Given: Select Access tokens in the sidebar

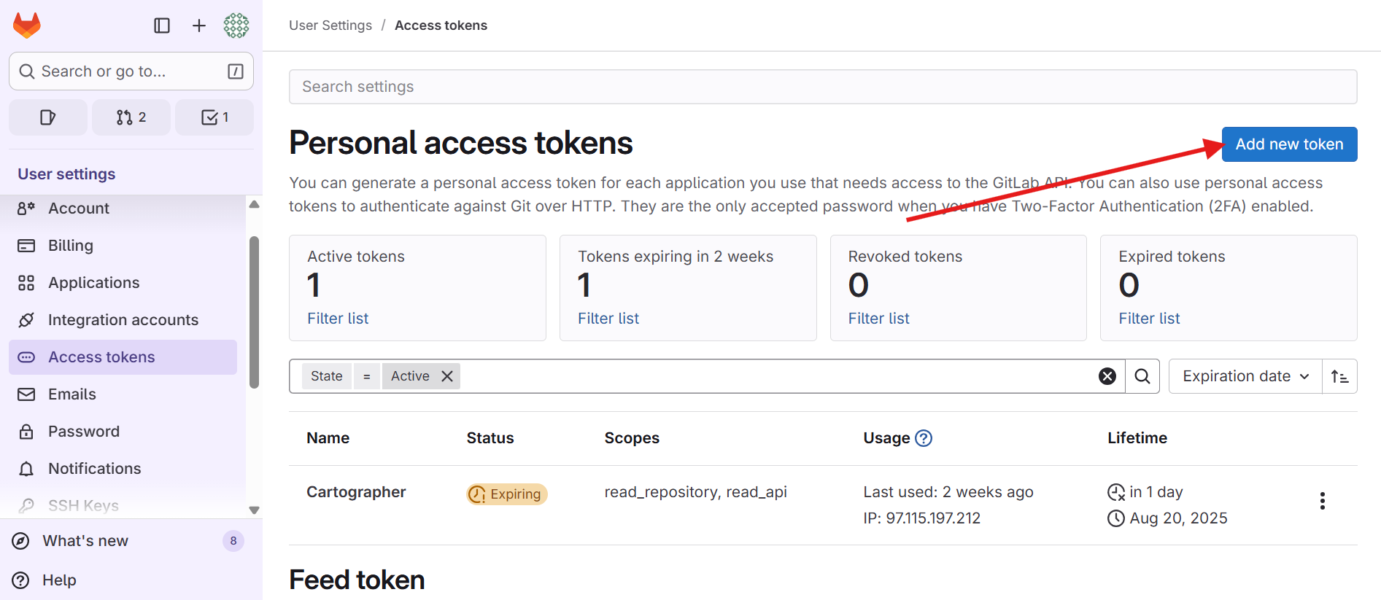Looking at the screenshot, I should tap(123, 357).
